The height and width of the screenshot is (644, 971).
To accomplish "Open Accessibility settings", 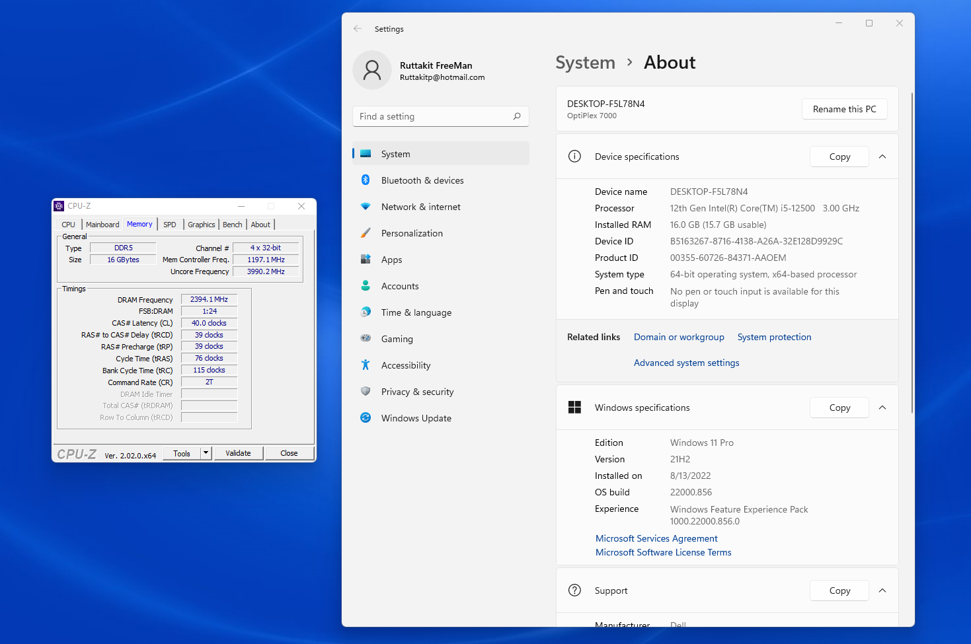I will (441, 365).
